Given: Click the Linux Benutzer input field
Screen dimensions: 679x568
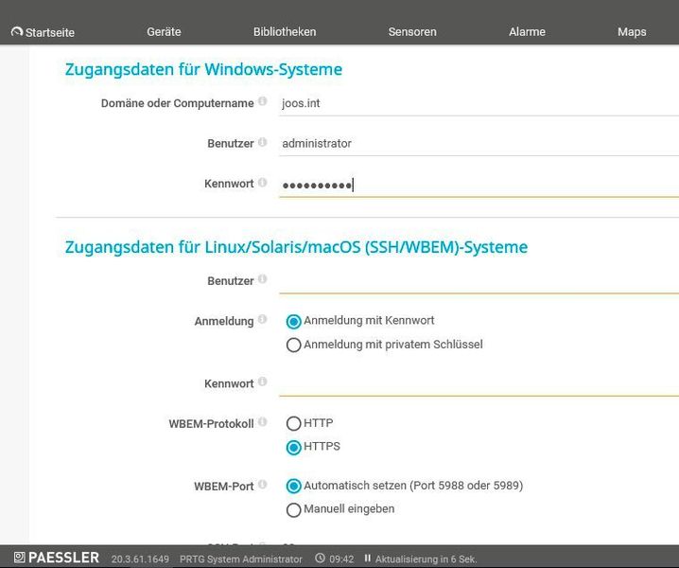Looking at the screenshot, I should (x=479, y=281).
